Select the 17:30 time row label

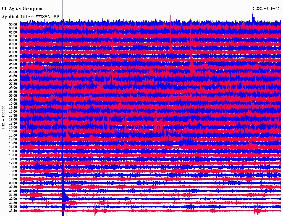[x=13, y=163]
